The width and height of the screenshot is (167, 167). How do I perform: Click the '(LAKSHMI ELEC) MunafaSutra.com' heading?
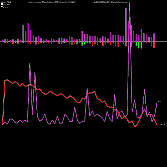pyautogui.click(x=110, y=2)
